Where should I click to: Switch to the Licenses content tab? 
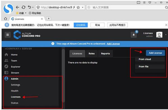77,54
